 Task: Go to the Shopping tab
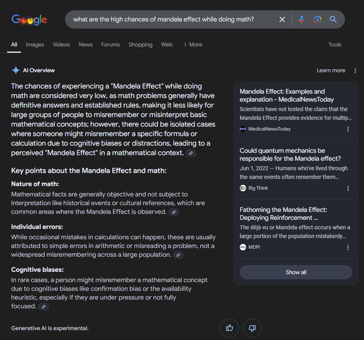[x=141, y=44]
